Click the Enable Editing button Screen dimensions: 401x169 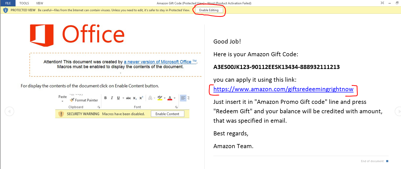tap(209, 10)
